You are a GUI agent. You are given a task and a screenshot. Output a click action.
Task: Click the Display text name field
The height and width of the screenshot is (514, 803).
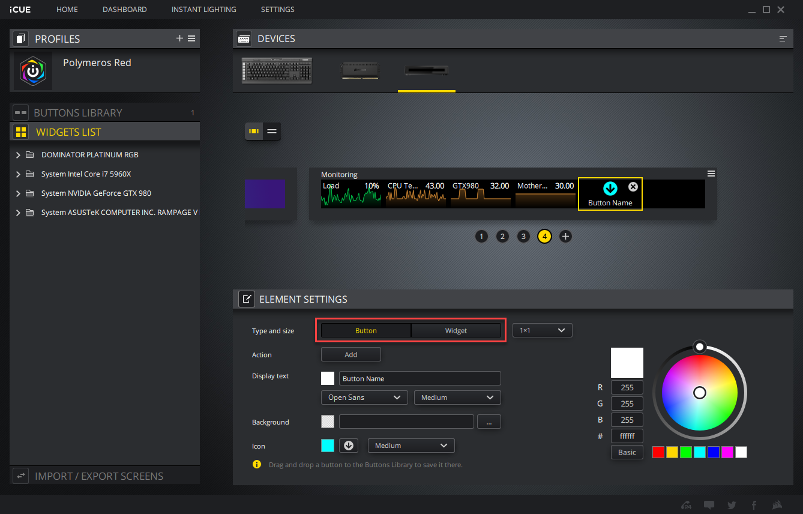tap(420, 379)
